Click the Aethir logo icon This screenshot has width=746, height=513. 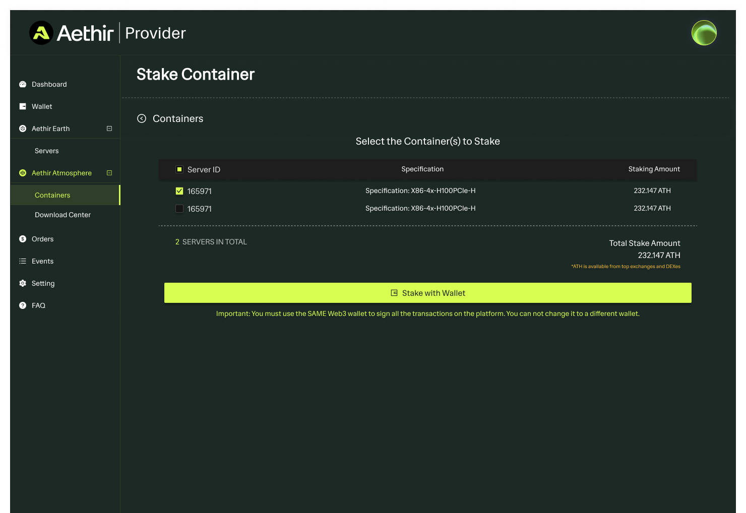[x=41, y=33]
